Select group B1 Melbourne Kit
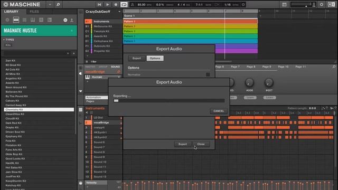Viewport: 338px width, 190px height. click(104, 26)
